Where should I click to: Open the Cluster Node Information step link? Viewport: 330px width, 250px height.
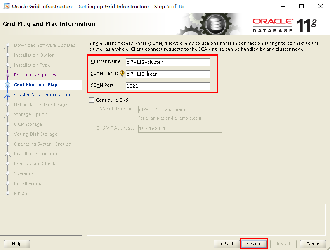pyautogui.click(x=42, y=95)
